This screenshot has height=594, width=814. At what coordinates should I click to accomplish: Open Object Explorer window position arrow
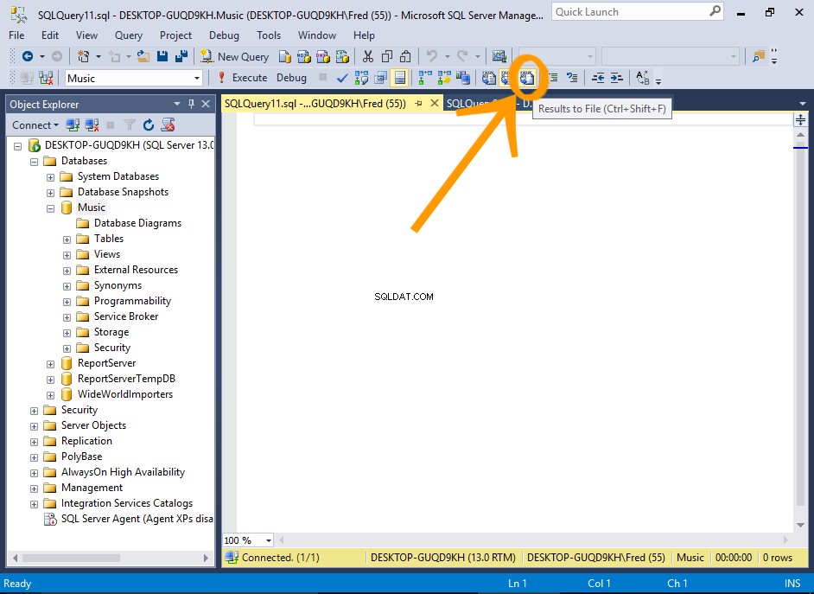(x=177, y=104)
